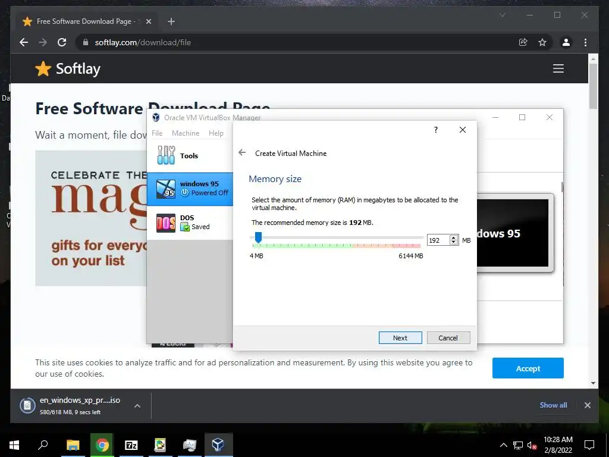The height and width of the screenshot is (457, 609).
Task: Click the Tools icon in VirtualBox Manager
Action: point(167,155)
